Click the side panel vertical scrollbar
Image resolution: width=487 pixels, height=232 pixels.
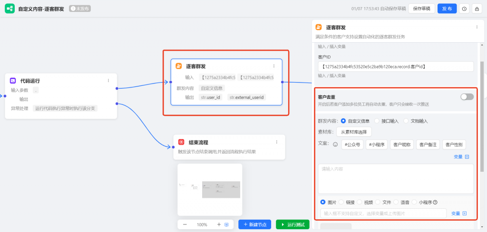coord(482,116)
